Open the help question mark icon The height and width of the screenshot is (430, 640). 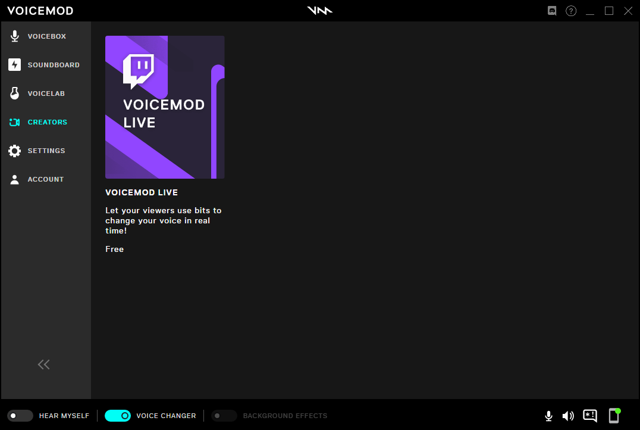[571, 11]
